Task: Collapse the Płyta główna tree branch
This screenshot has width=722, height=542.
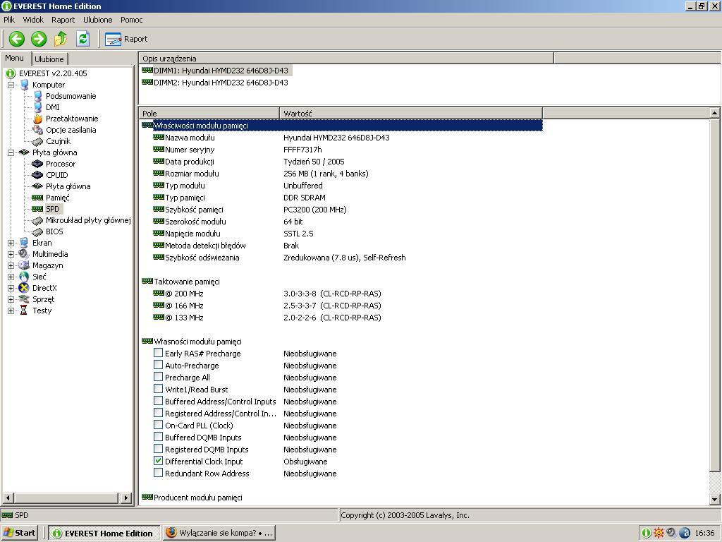Action: [11, 152]
